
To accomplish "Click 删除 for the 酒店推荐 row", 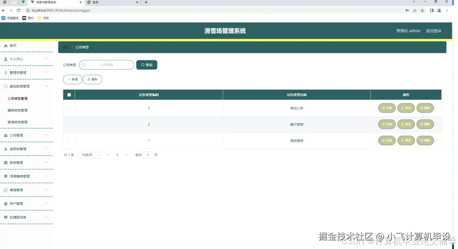I will tap(425, 141).
